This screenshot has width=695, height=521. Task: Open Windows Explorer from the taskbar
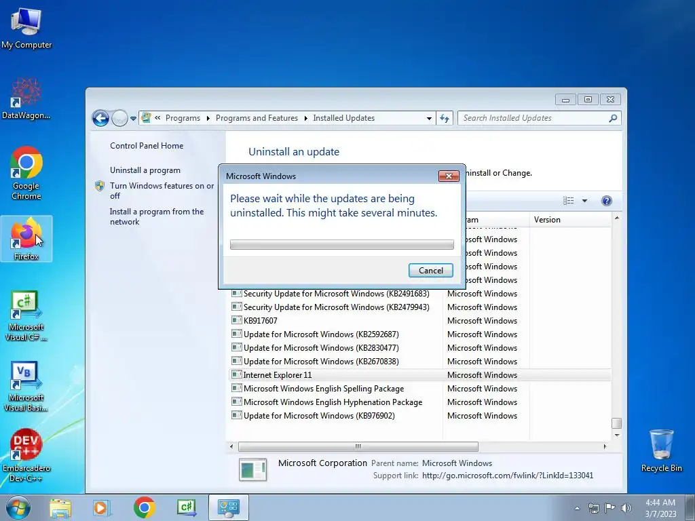point(60,507)
